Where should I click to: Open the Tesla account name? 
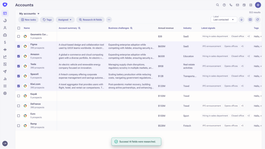[x=33, y=64]
